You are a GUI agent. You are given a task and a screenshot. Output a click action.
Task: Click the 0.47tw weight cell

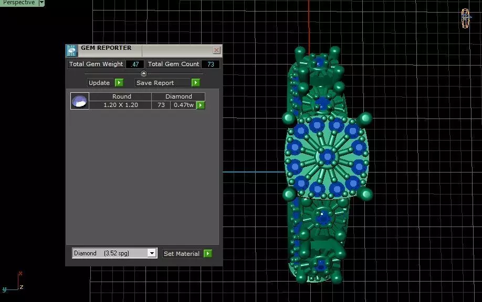(x=184, y=105)
